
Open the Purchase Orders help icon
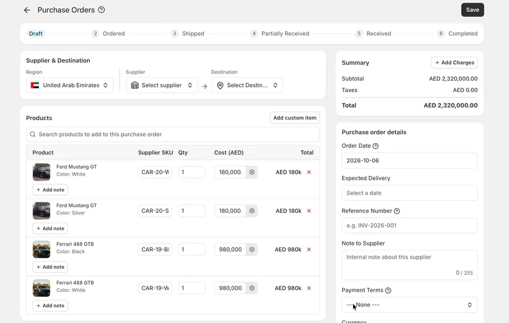tap(101, 10)
